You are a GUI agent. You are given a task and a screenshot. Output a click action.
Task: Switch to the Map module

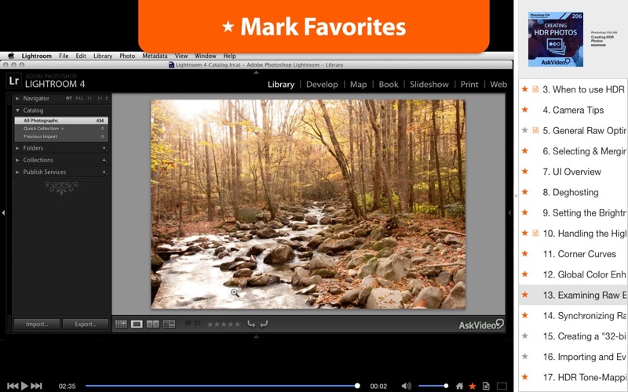(359, 85)
